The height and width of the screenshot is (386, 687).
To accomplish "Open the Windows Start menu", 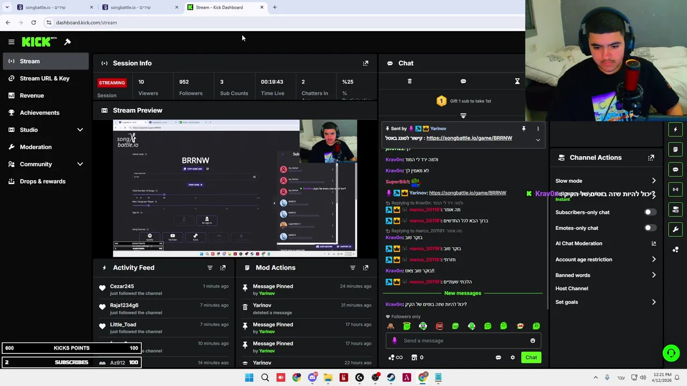I will (x=249, y=378).
